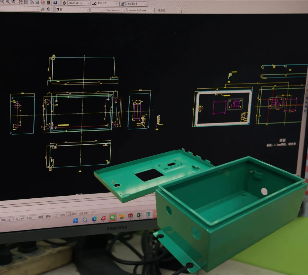Open Microsoft Edge from the taskbar

coord(94,219)
